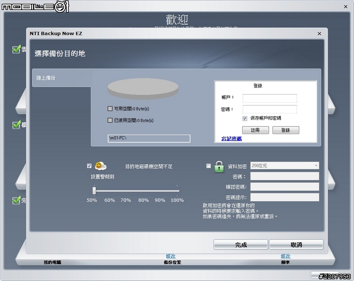This screenshot has width=354, height=281.
Task: Enable the 資料加密 checkbox
Action: point(209,166)
